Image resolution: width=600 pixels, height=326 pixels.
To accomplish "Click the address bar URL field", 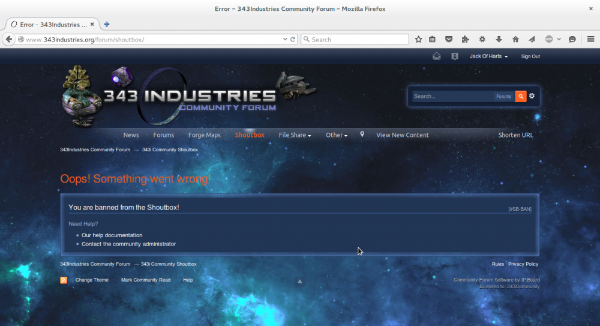I will pyautogui.click(x=153, y=39).
